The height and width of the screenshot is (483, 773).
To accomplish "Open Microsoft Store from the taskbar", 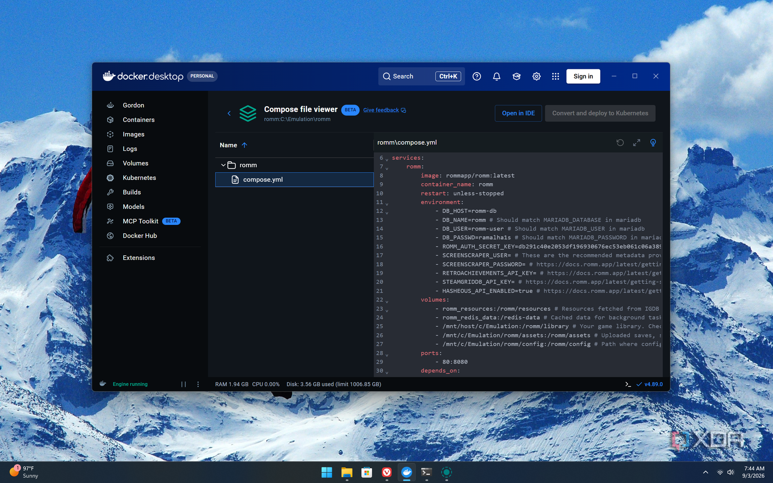I will click(366, 472).
